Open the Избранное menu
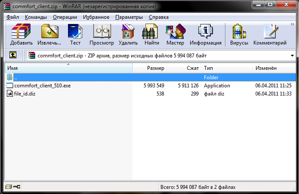 96,17
